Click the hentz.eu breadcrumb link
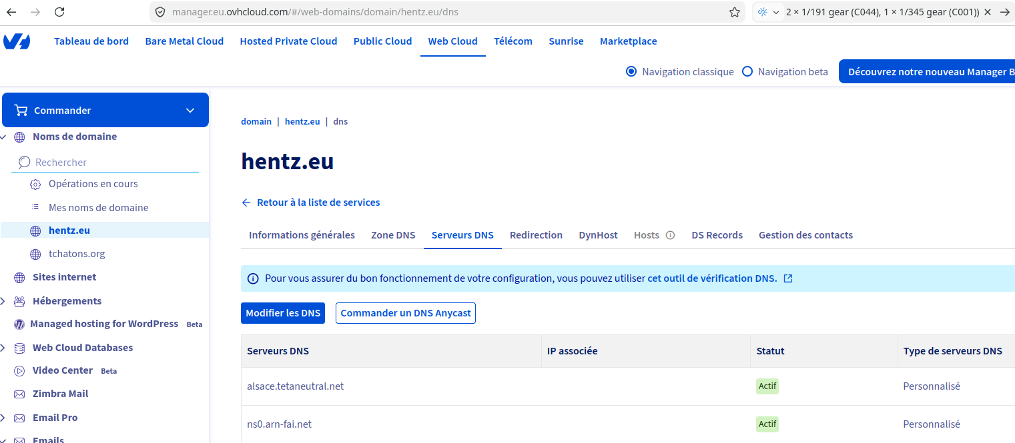 coord(302,122)
